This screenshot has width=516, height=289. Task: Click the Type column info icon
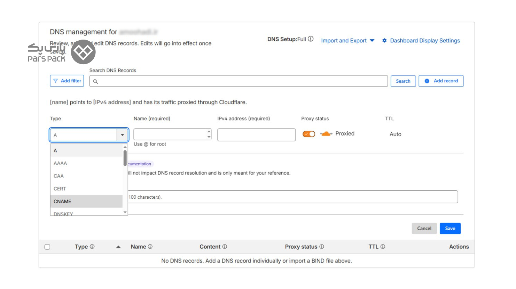click(92, 247)
